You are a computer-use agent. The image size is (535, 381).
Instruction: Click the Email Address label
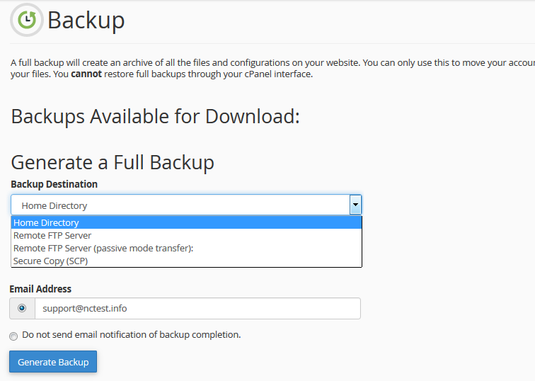tap(41, 289)
